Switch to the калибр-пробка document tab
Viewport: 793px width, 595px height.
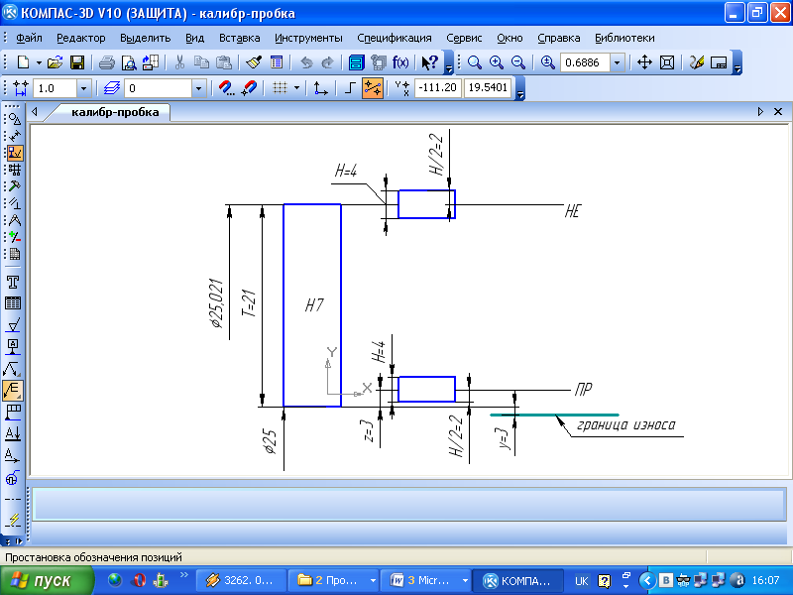click(x=114, y=113)
